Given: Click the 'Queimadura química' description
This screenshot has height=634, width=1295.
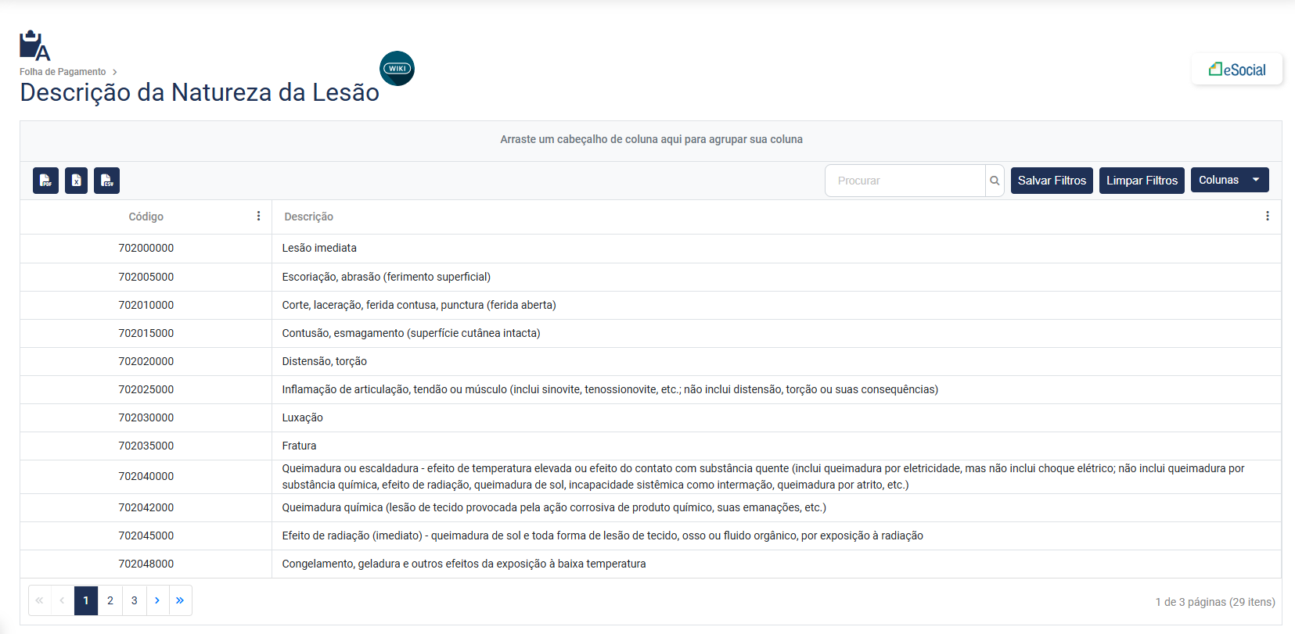Looking at the screenshot, I should pos(554,507).
